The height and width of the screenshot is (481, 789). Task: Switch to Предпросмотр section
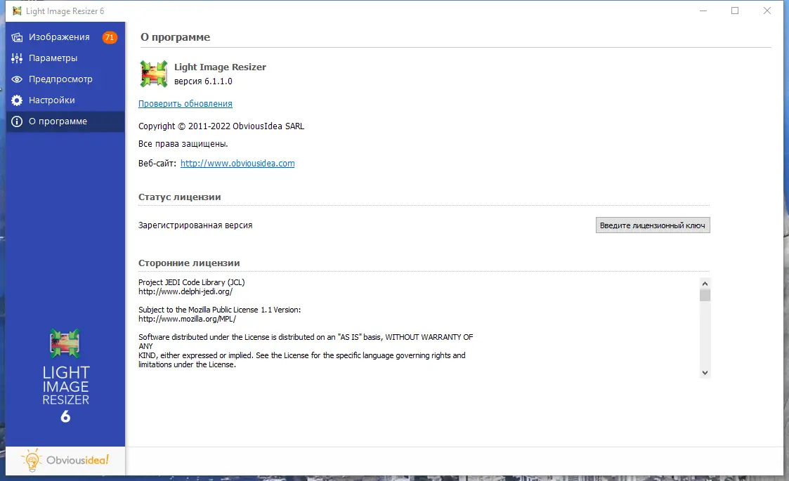pyautogui.click(x=65, y=79)
